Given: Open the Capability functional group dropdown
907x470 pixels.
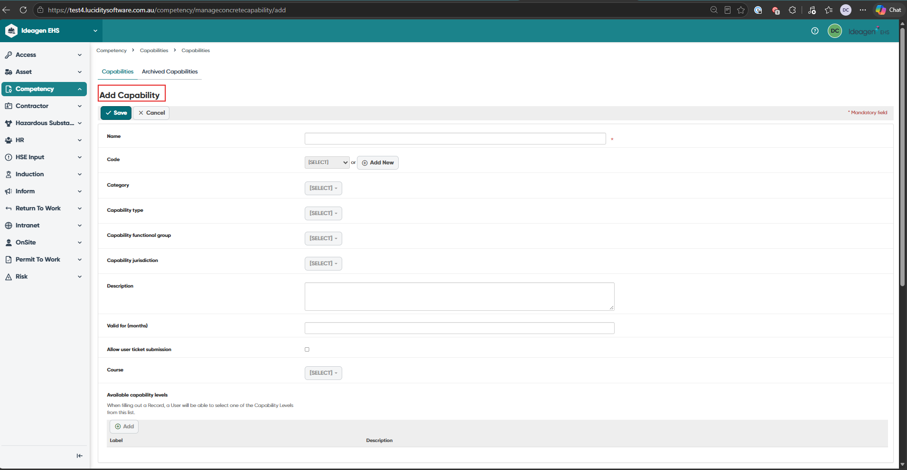Looking at the screenshot, I should pyautogui.click(x=323, y=238).
